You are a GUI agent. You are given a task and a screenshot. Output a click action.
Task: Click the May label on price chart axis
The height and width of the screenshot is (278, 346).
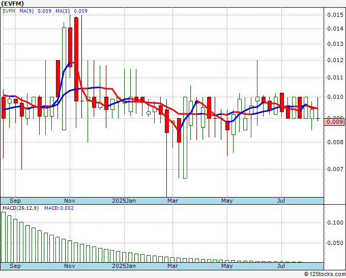pos(227,201)
